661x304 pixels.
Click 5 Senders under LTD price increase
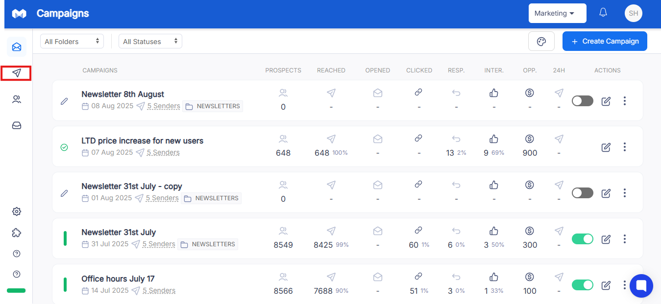[x=163, y=152]
